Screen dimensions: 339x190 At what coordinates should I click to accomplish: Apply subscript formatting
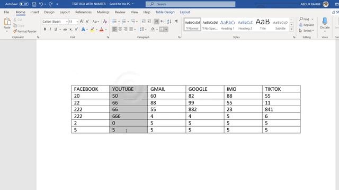tap(70, 30)
